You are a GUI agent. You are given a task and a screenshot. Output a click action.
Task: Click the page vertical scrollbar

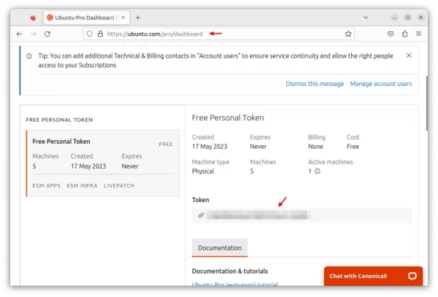click(426, 103)
